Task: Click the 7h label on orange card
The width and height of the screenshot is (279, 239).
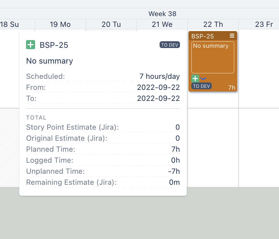Action: click(231, 88)
